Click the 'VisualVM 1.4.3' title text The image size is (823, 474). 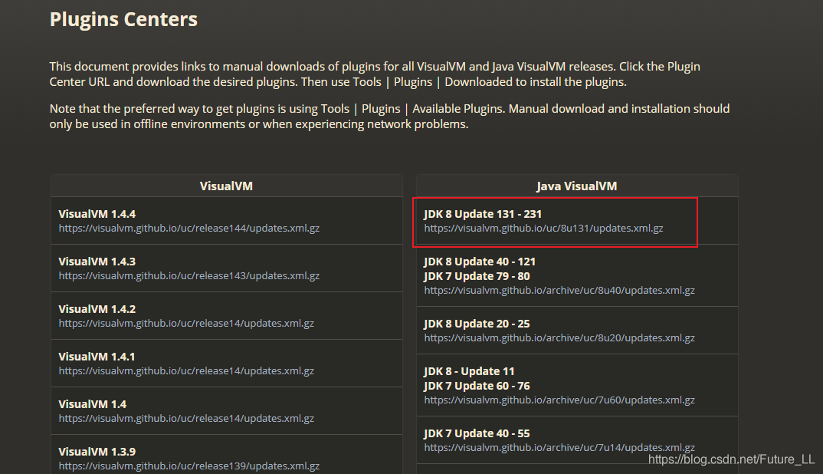click(97, 262)
